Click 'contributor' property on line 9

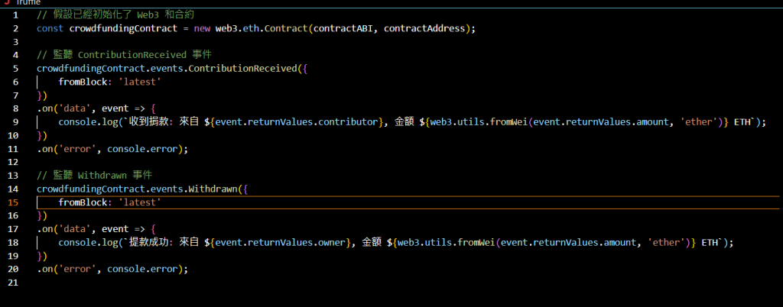348,121
